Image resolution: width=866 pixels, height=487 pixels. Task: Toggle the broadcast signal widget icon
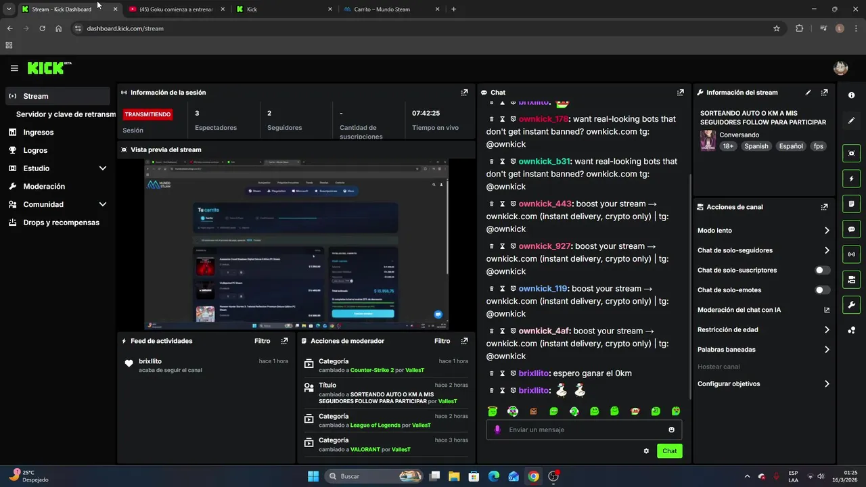[x=851, y=254]
